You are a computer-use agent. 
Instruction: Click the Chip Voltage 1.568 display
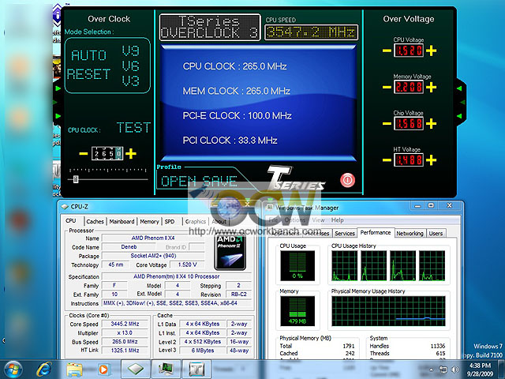click(x=409, y=123)
